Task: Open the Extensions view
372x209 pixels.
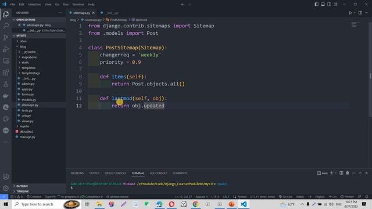Action: pyautogui.click(x=6, y=72)
